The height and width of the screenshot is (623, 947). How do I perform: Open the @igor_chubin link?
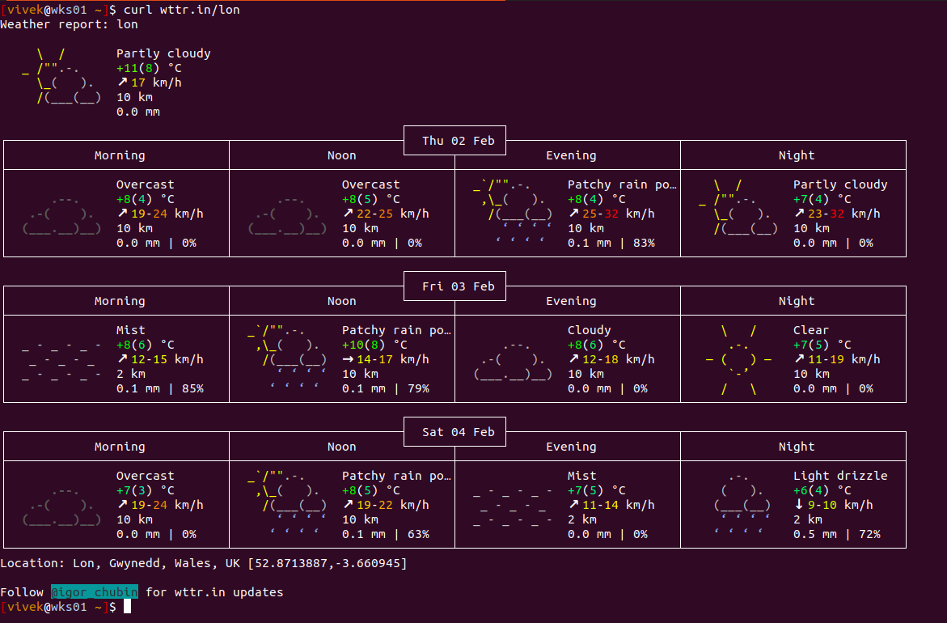tap(94, 592)
